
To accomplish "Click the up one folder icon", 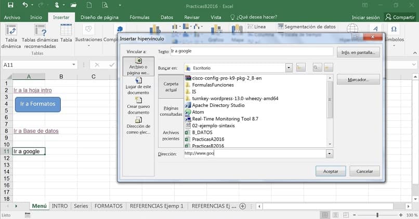I will (x=300, y=67).
